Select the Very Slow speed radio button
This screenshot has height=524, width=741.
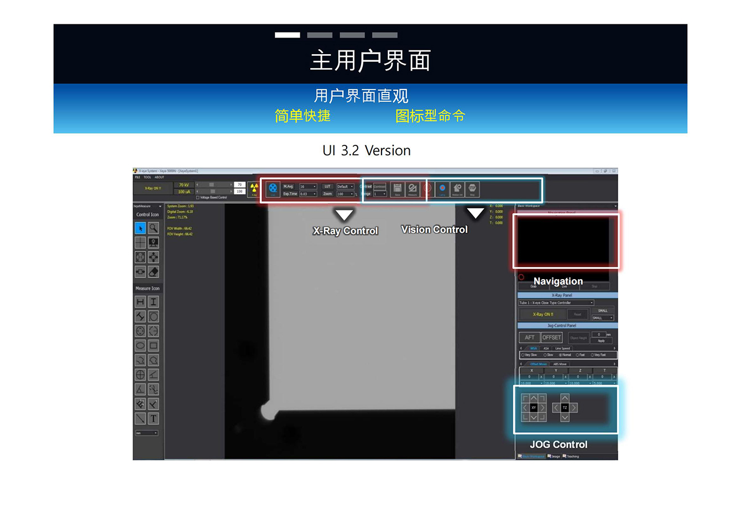(x=522, y=355)
